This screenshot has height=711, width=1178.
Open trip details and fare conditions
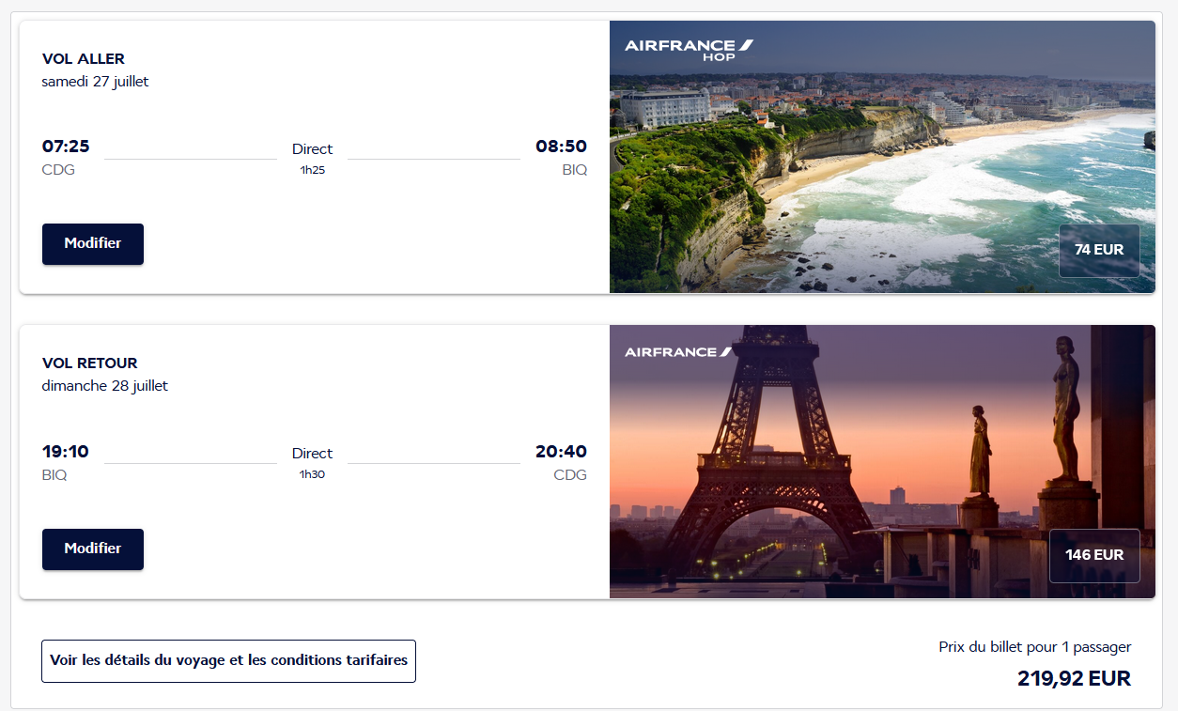coord(228,661)
